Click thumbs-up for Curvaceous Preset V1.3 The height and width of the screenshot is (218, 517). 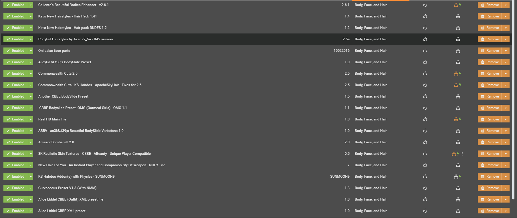425,188
